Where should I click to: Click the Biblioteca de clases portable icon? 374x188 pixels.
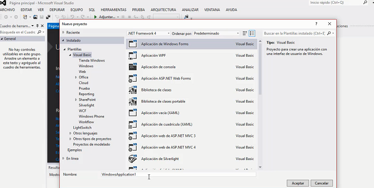(x=133, y=101)
